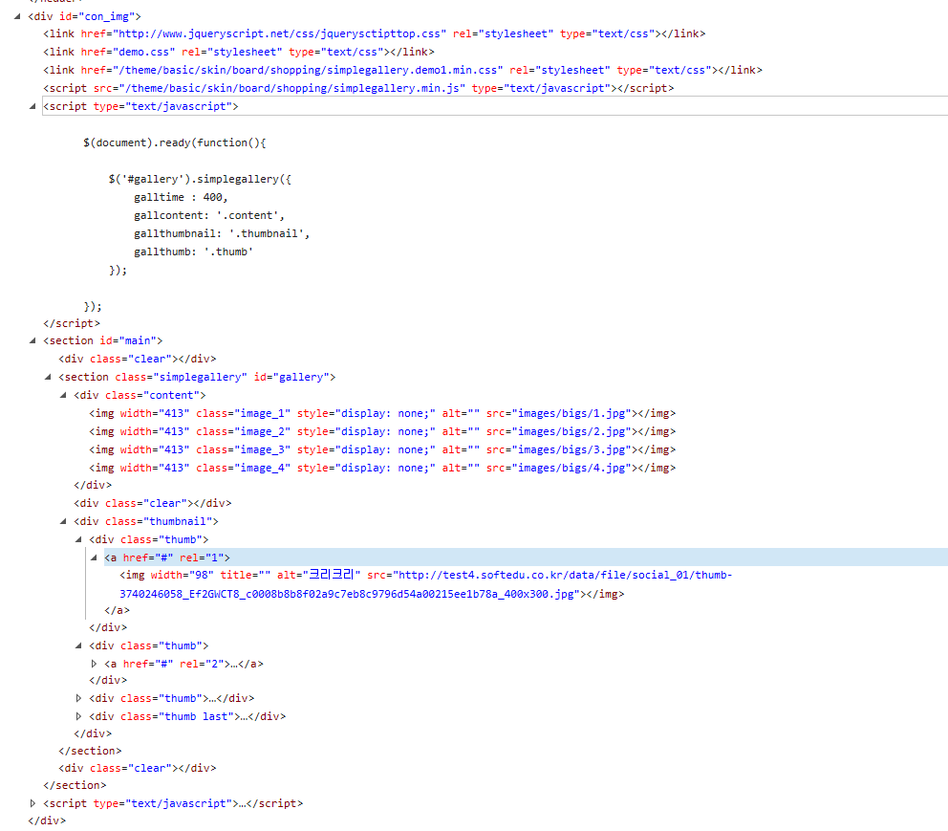The width and height of the screenshot is (948, 831).
Task: Click the id="gallery" attribute
Action: click(292, 378)
